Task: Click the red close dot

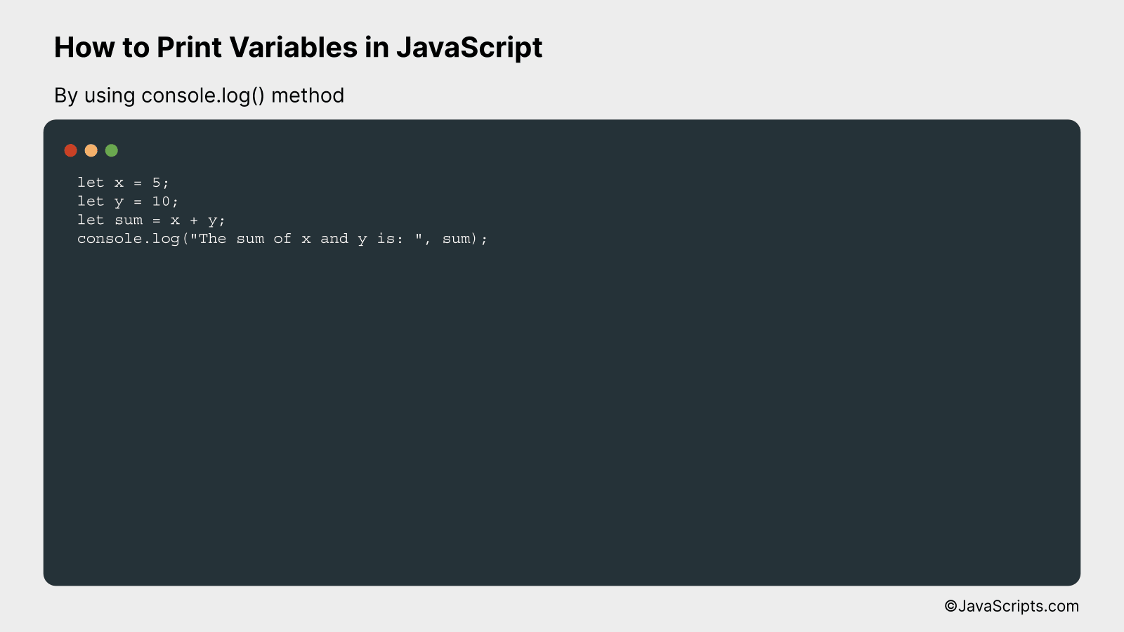Action: pyautogui.click(x=70, y=150)
